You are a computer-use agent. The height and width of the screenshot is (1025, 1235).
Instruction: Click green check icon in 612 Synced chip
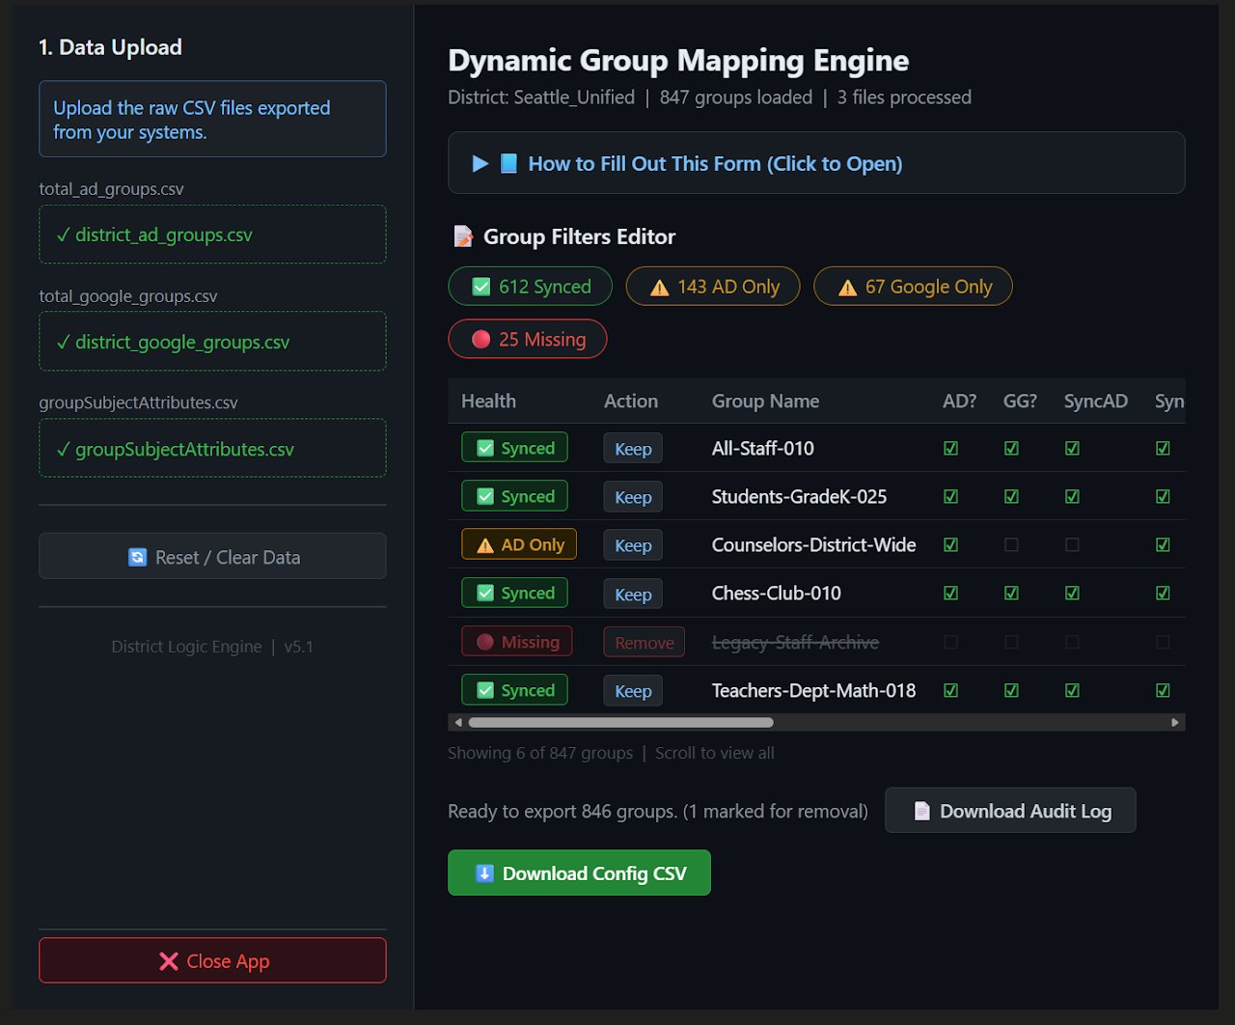coord(480,287)
